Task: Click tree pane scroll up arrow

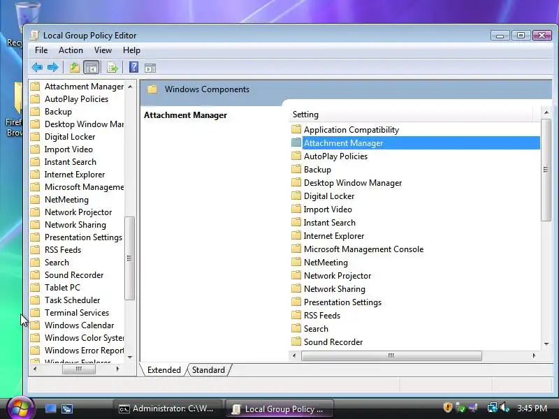Action: coord(130,87)
